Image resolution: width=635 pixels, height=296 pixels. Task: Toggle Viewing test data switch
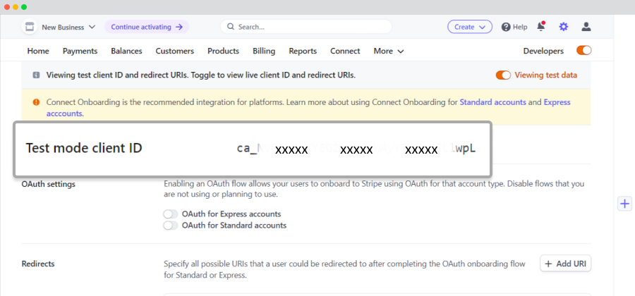click(x=503, y=75)
